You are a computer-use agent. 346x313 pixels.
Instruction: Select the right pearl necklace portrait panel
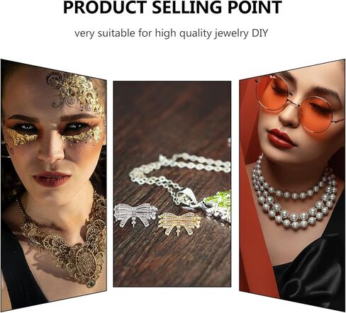(292, 186)
